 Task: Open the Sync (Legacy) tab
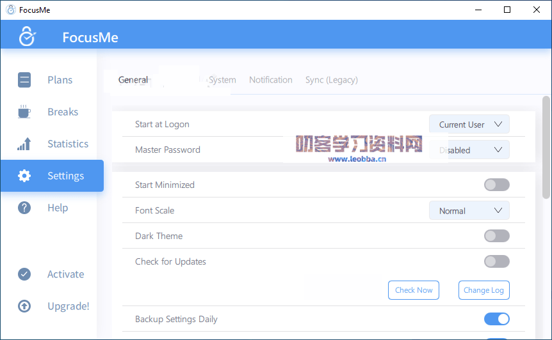pyautogui.click(x=331, y=80)
